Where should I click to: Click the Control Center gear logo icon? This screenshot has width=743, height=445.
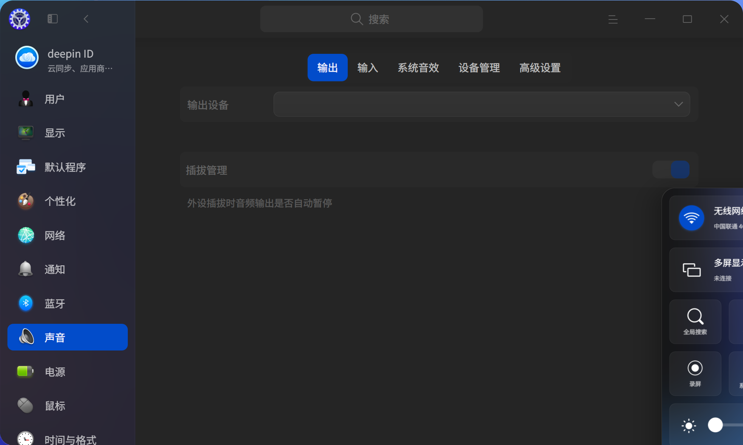[20, 19]
